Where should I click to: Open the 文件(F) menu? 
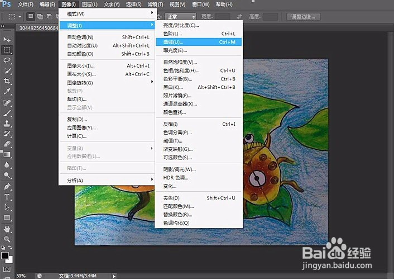click(26, 4)
